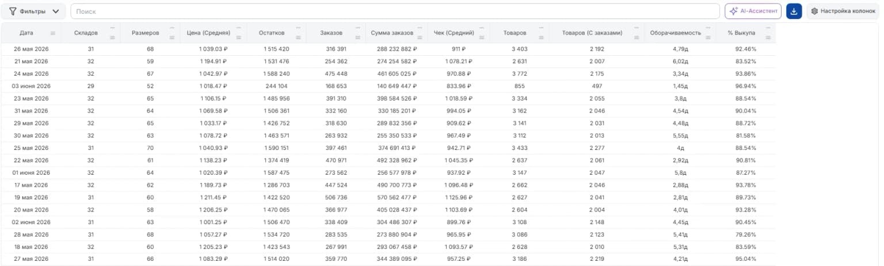The height and width of the screenshot is (266, 884).
Task: Sort by the Заказов header label
Action: click(x=331, y=33)
